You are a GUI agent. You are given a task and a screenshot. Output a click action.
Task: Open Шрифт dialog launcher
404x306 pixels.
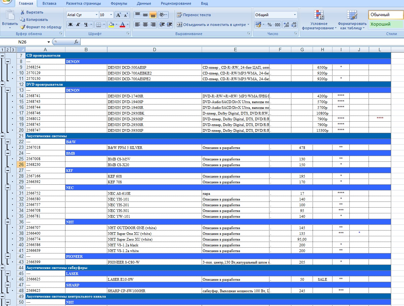(128, 33)
